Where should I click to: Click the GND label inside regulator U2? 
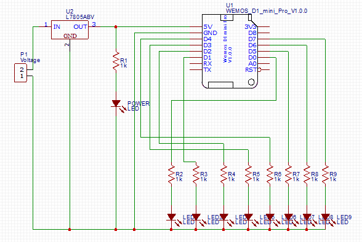(70, 36)
